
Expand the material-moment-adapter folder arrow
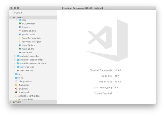[x=15, y=63]
